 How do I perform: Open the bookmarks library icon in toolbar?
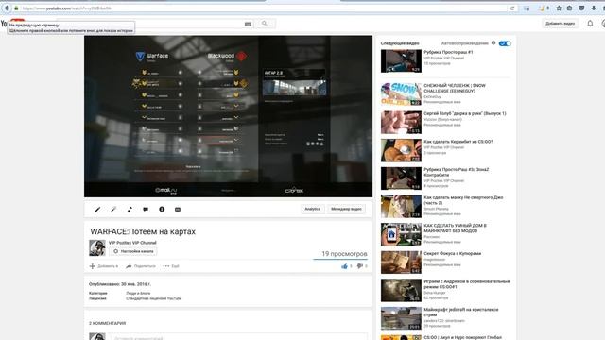tap(569, 8)
